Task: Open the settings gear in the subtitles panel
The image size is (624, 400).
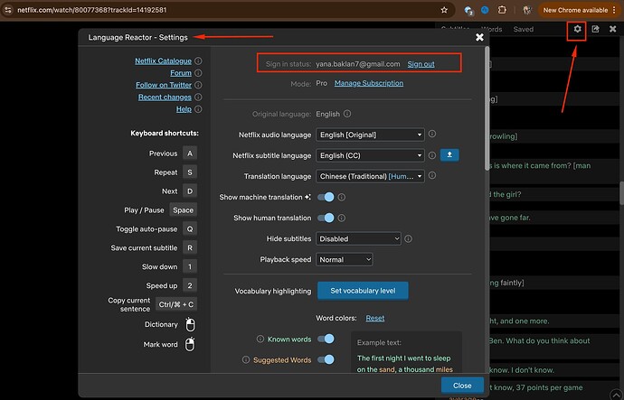Action: coord(578,29)
